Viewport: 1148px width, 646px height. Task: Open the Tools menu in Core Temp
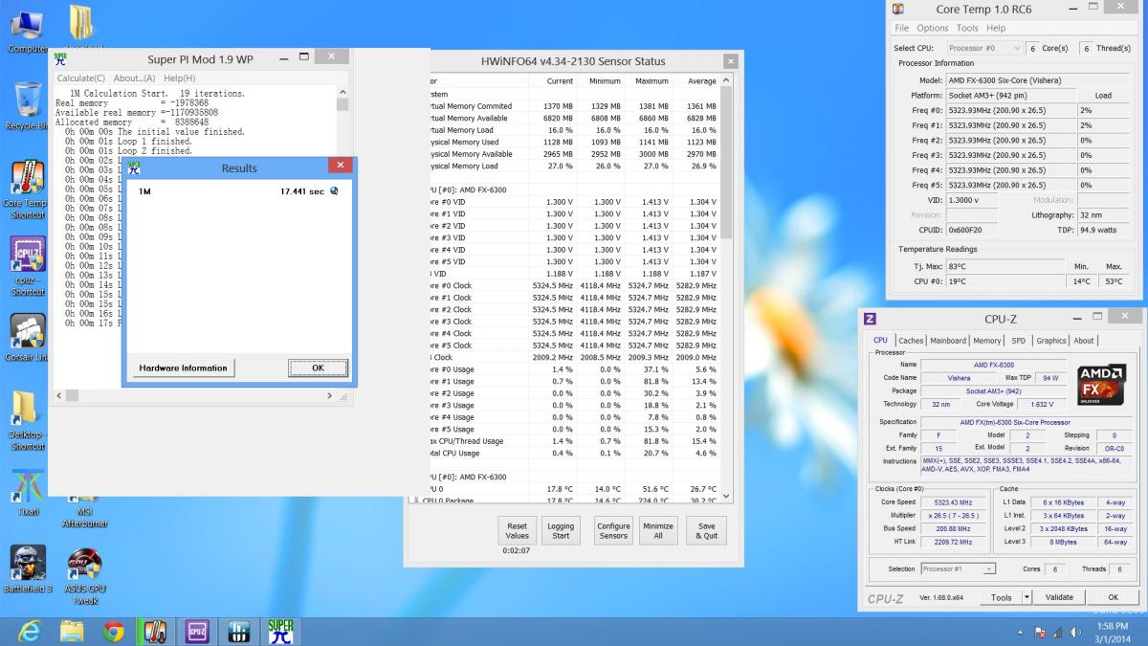pos(967,29)
